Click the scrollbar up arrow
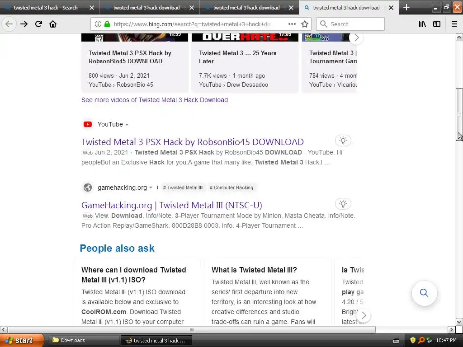 coord(459,37)
